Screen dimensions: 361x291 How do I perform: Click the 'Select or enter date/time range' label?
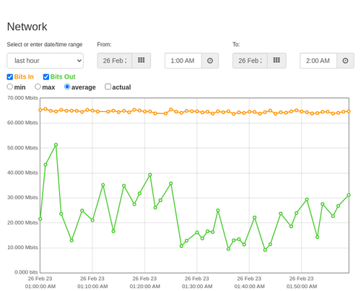click(x=45, y=45)
